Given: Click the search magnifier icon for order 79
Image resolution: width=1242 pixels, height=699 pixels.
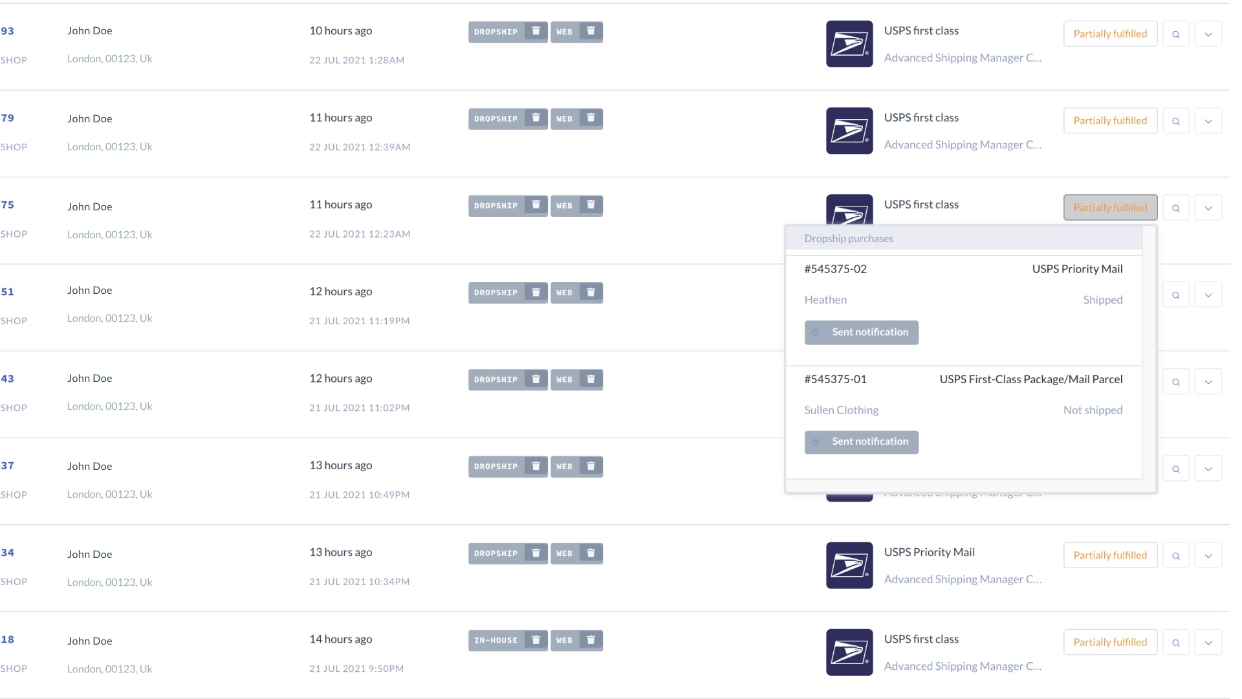Looking at the screenshot, I should coord(1175,120).
